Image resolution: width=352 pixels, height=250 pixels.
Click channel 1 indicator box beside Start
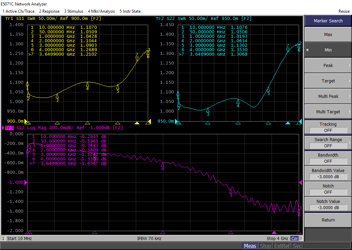pos(3,238)
